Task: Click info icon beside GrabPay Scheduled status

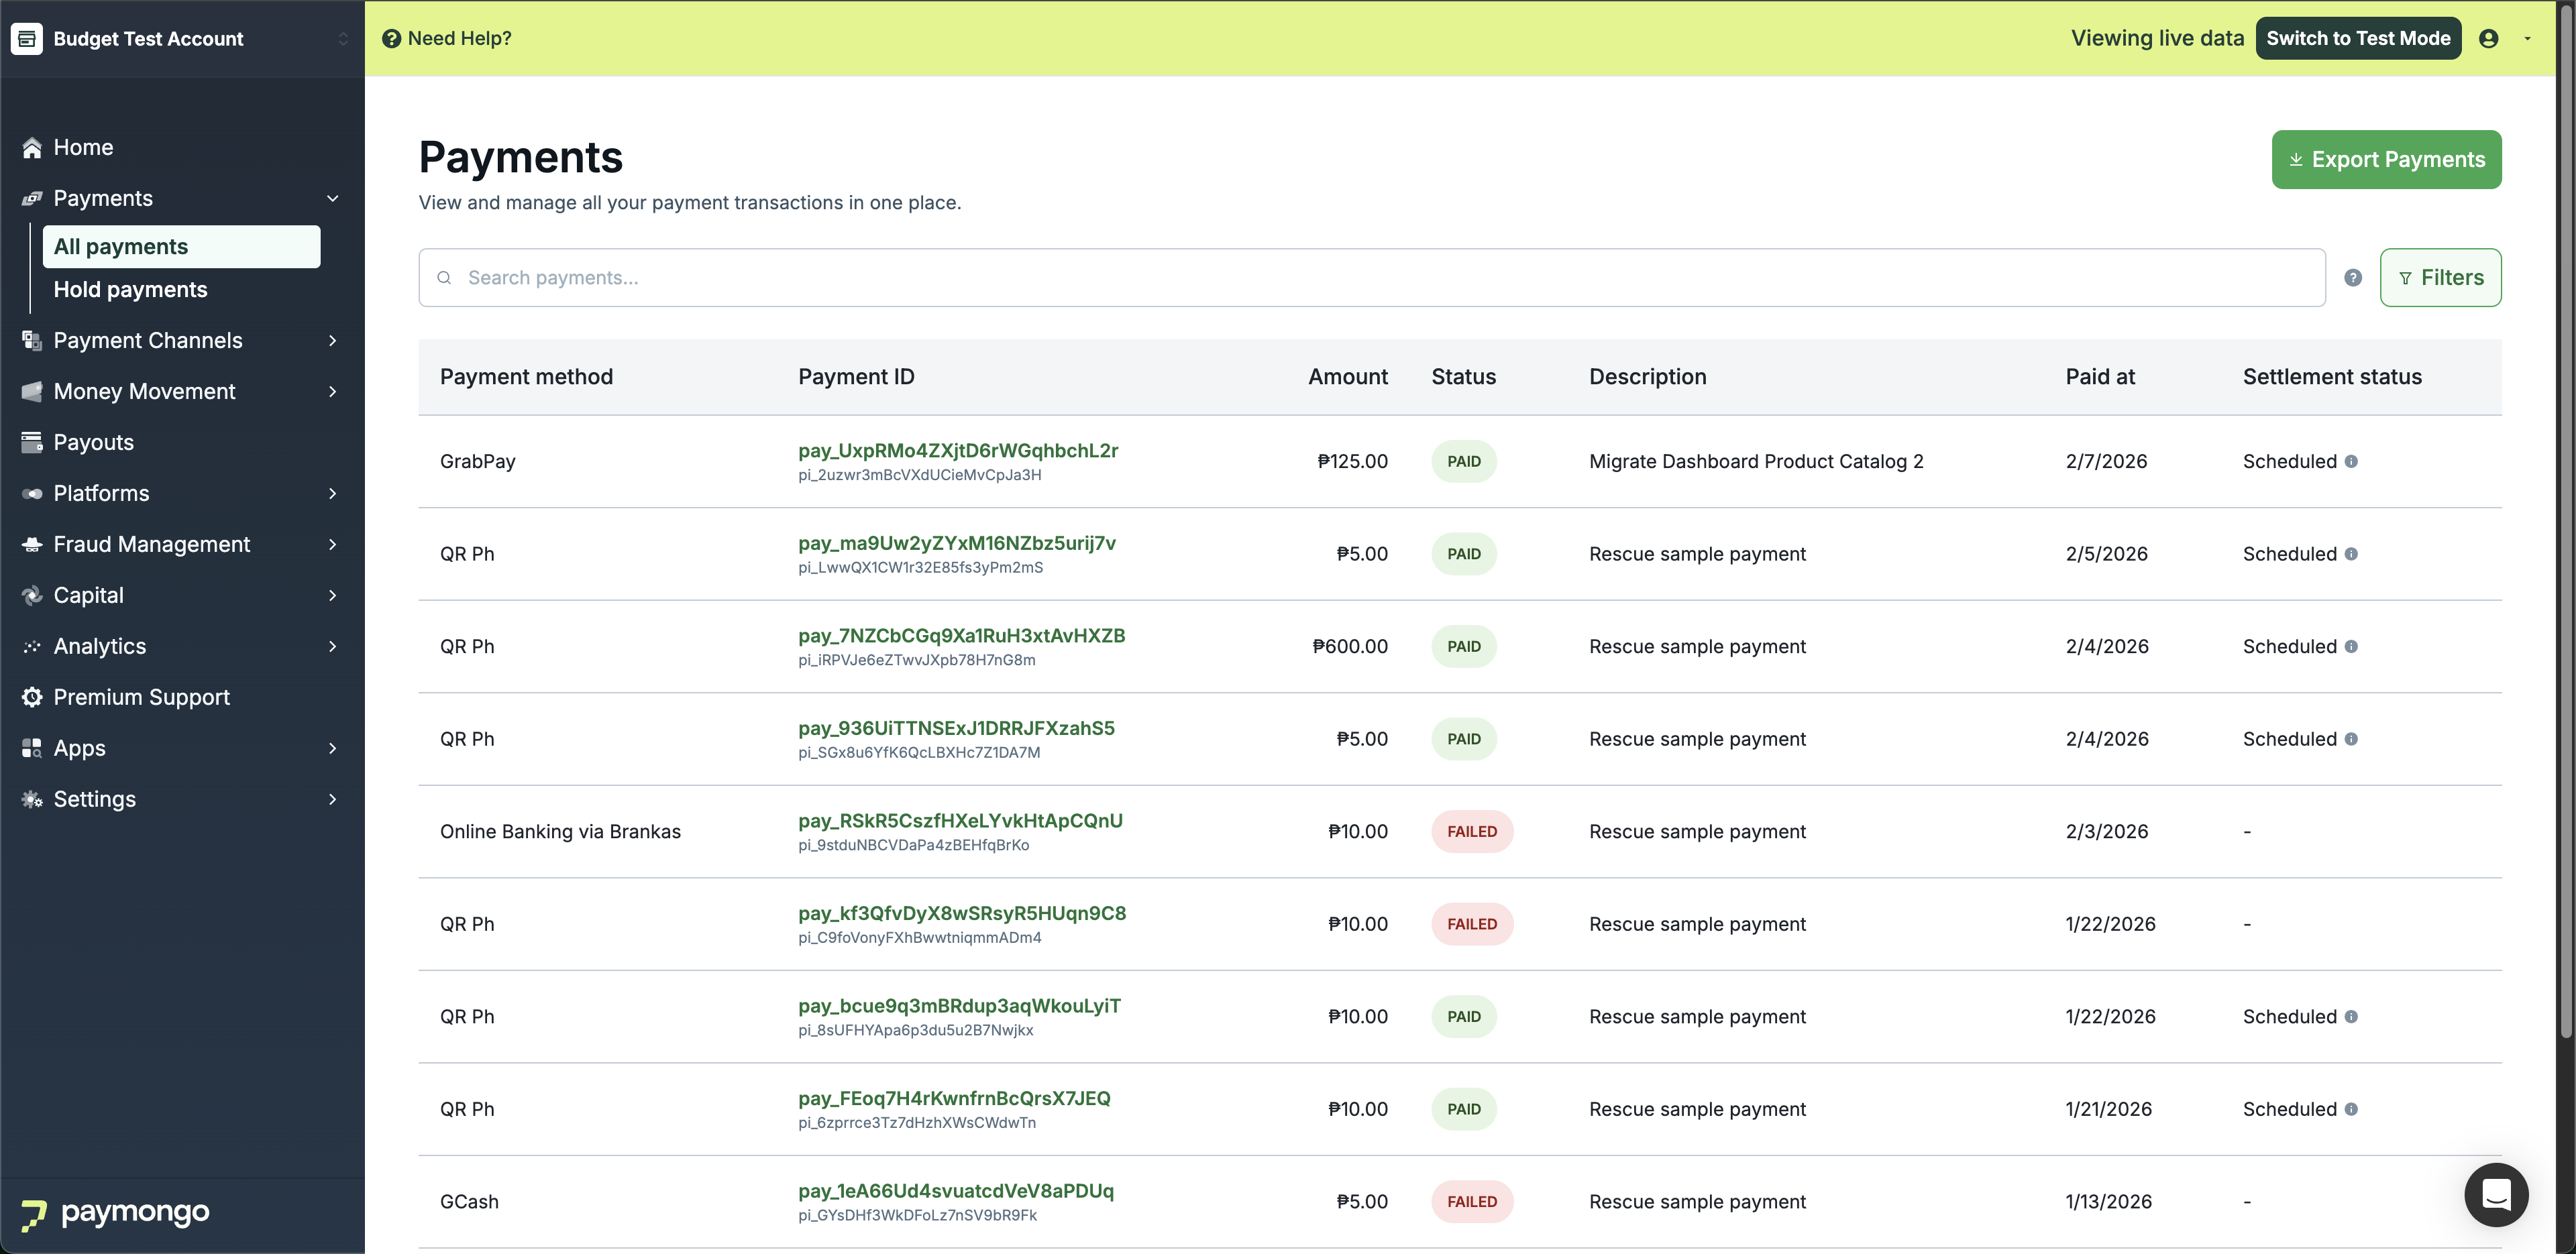Action: (2351, 461)
